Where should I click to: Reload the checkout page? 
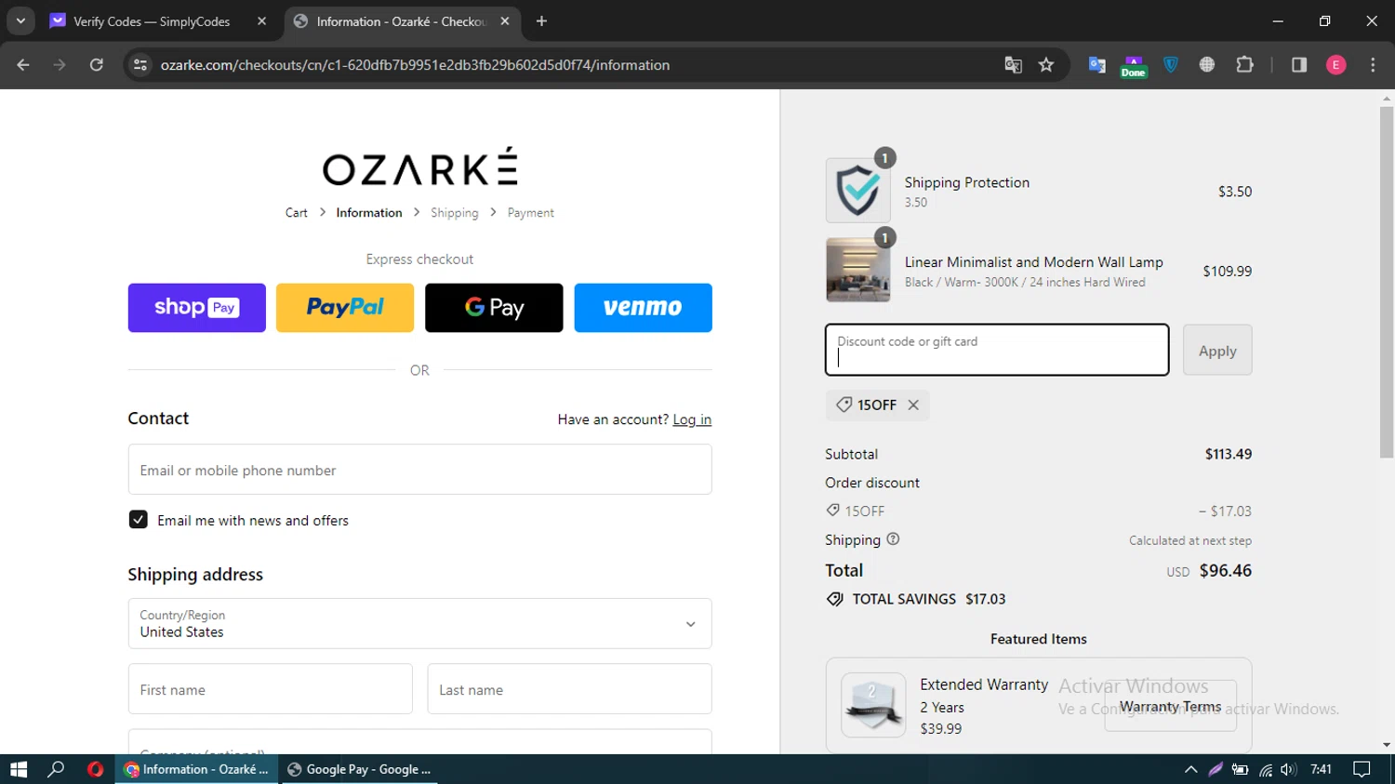coord(96,65)
